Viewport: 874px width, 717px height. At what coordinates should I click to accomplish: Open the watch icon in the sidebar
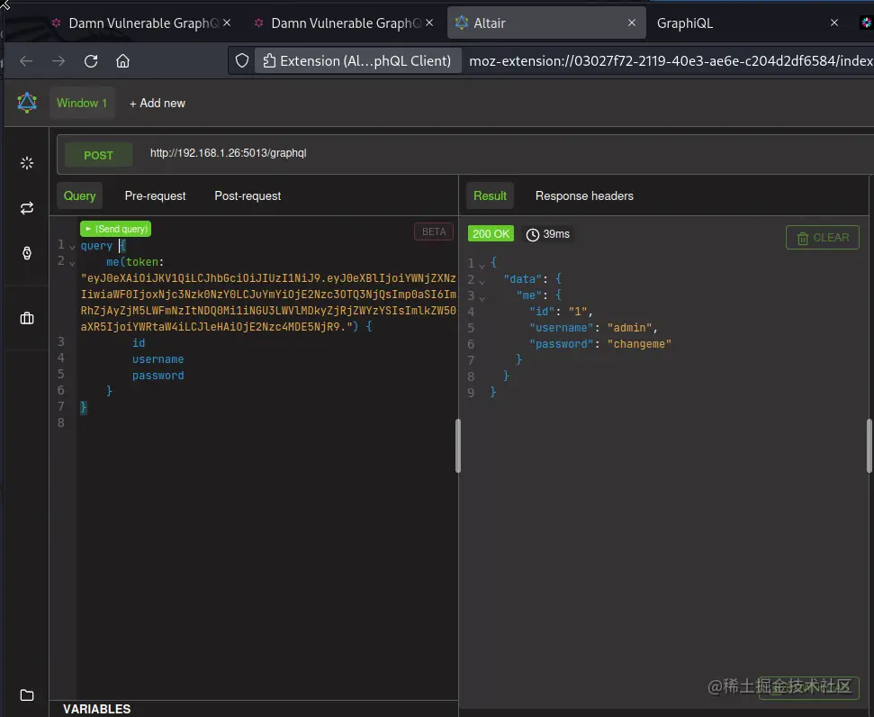(27, 253)
